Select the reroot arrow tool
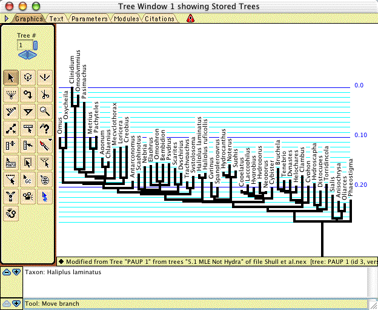Viewport: 378px width, 310px height. pyautogui.click(x=28, y=95)
